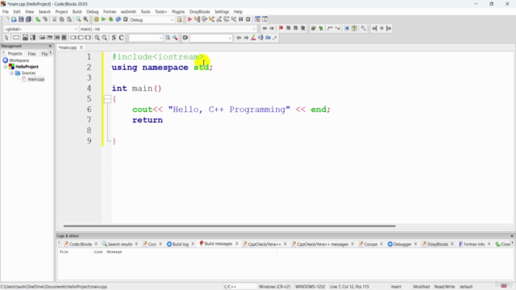Toggle the match case Aa button
This screenshot has width=516, height=290.
(268, 38)
